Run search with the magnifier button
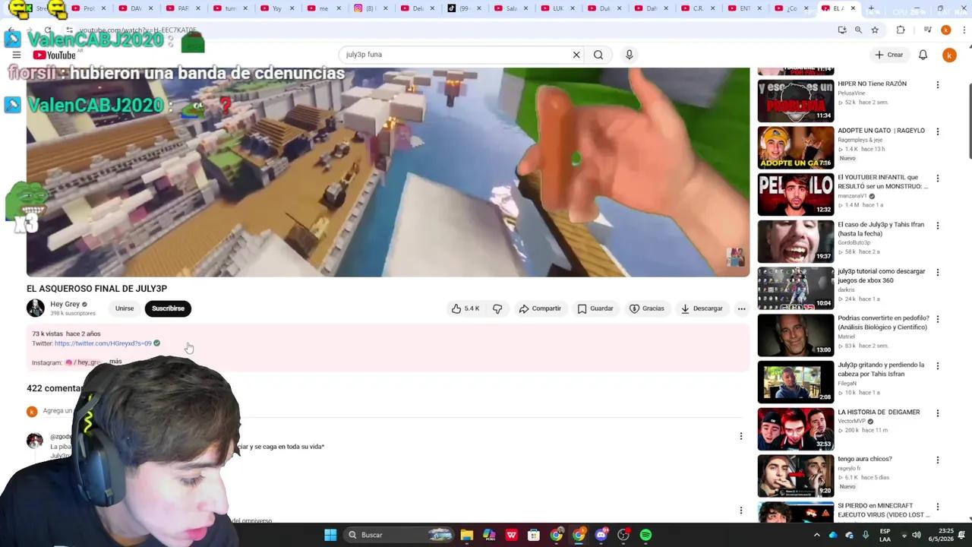972x547 pixels. pyautogui.click(x=598, y=55)
